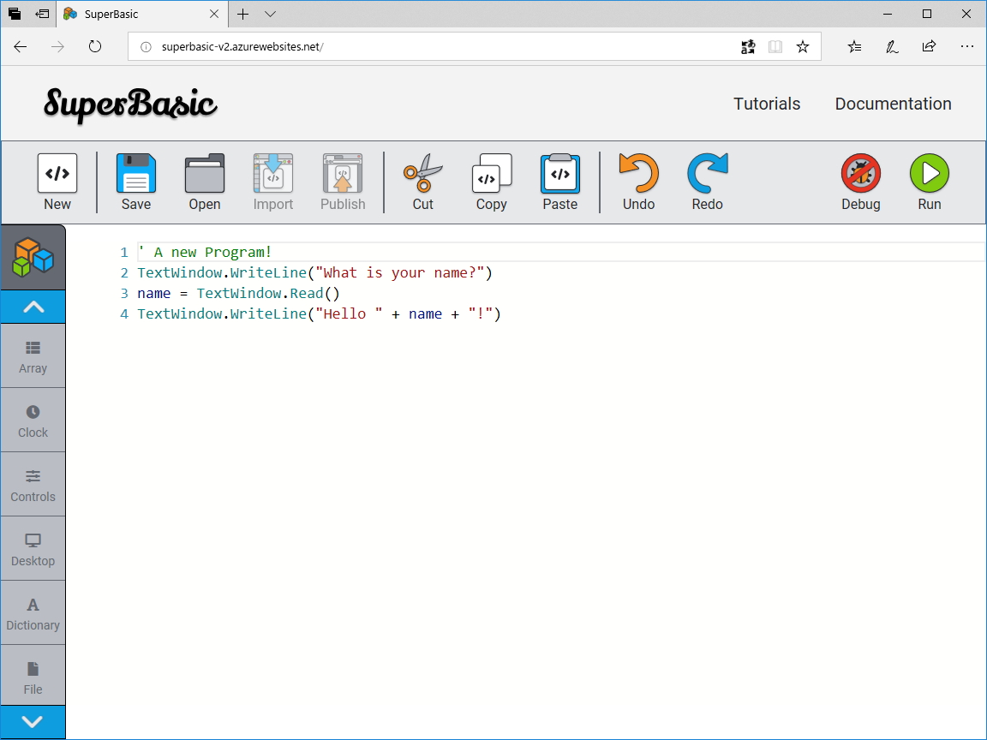Open the browser tab list dropdown
This screenshot has height=740, width=987.
coord(269,15)
